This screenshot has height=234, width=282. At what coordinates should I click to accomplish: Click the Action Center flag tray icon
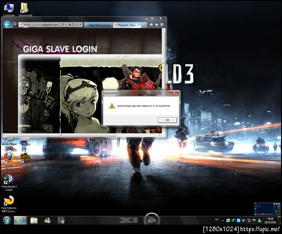coord(254,220)
